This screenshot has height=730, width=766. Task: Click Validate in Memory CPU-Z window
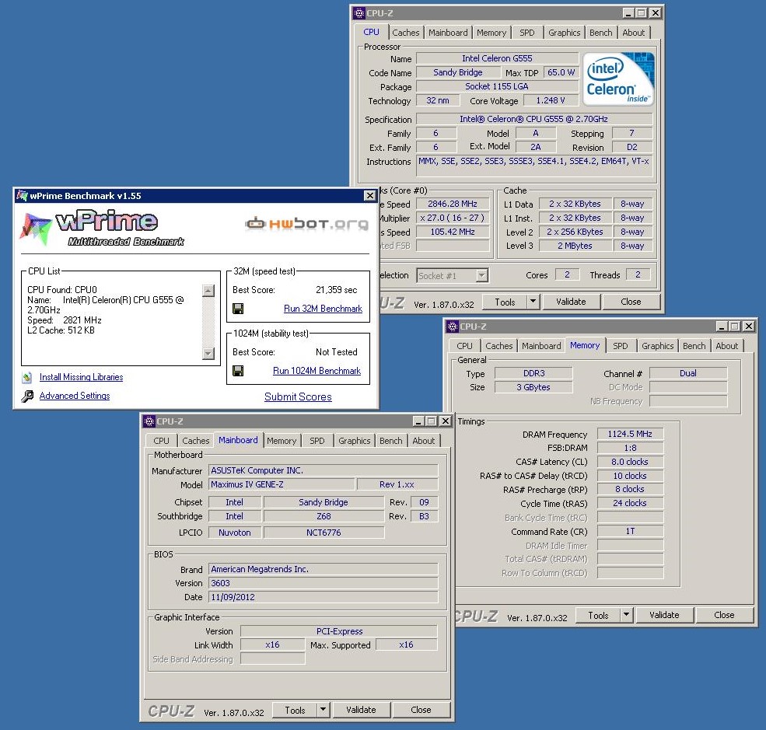[x=664, y=615]
